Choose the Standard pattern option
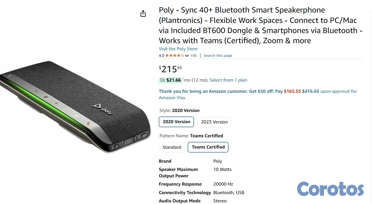This screenshot has height=204, width=372. pos(172,147)
